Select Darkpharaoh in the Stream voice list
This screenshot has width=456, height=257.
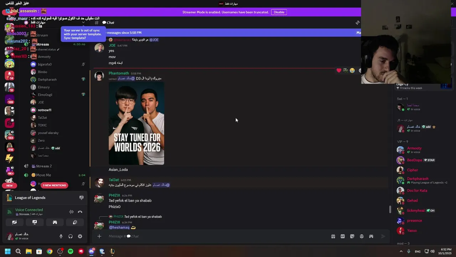pyautogui.click(x=47, y=80)
